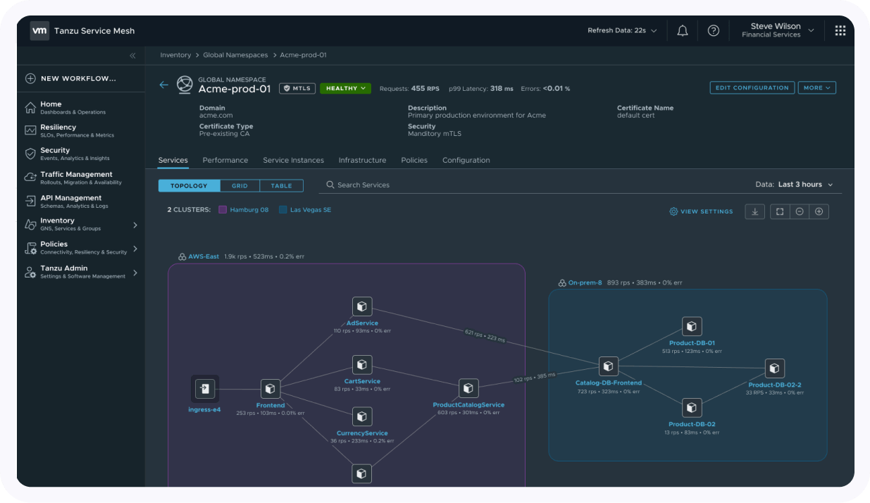The height and width of the screenshot is (503, 870).
Task: Select the AdService node icon
Action: tap(362, 306)
